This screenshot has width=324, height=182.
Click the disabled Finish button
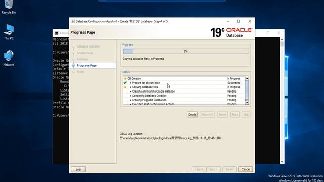229,169
